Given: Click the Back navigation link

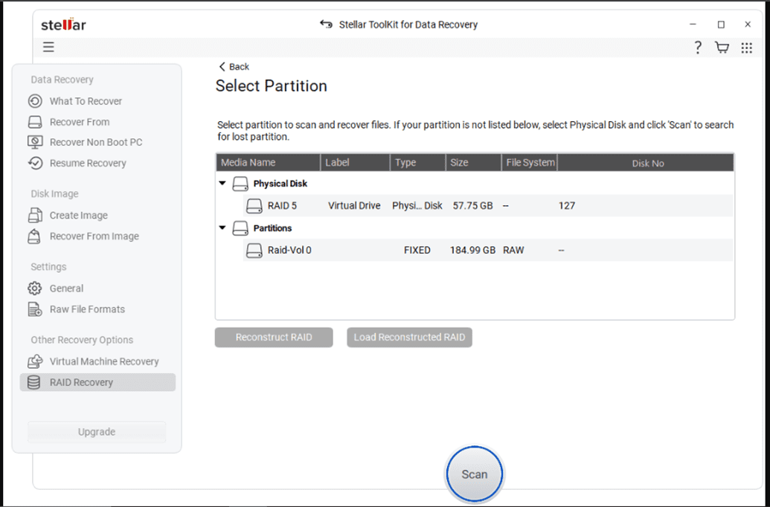Looking at the screenshot, I should (x=233, y=66).
